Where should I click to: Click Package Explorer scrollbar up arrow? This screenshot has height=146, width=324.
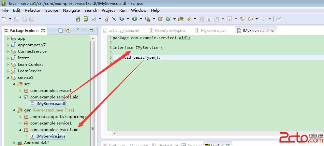[x=93, y=38]
